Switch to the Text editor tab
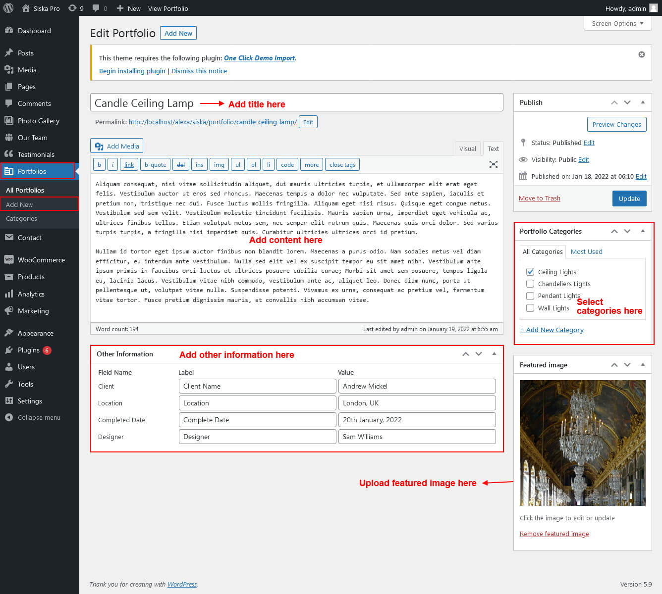Screen dimensions: 662x594 coord(493,148)
